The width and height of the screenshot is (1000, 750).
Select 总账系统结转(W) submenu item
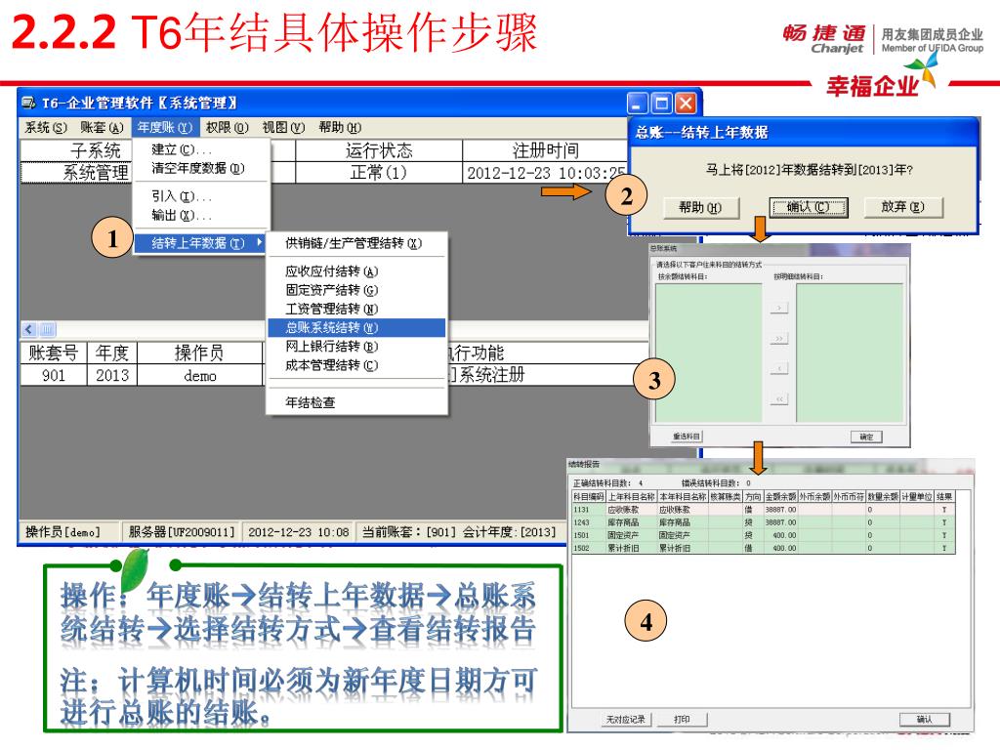[356, 328]
